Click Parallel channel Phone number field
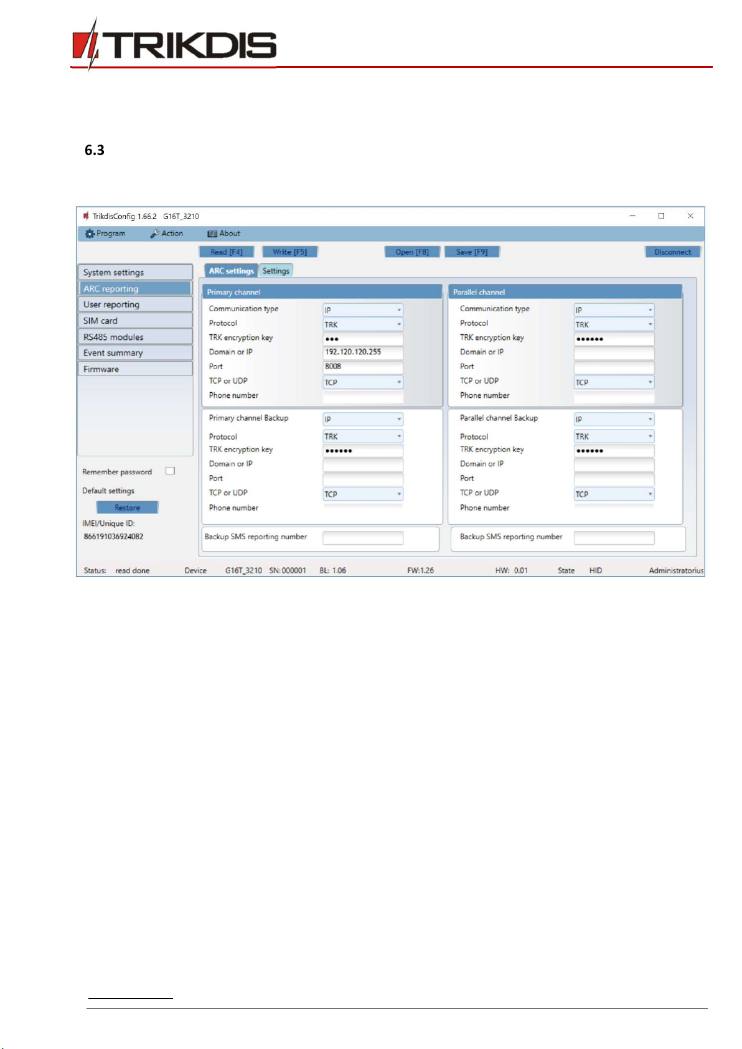Image resolution: width=742 pixels, height=1049 pixels. pos(614,396)
